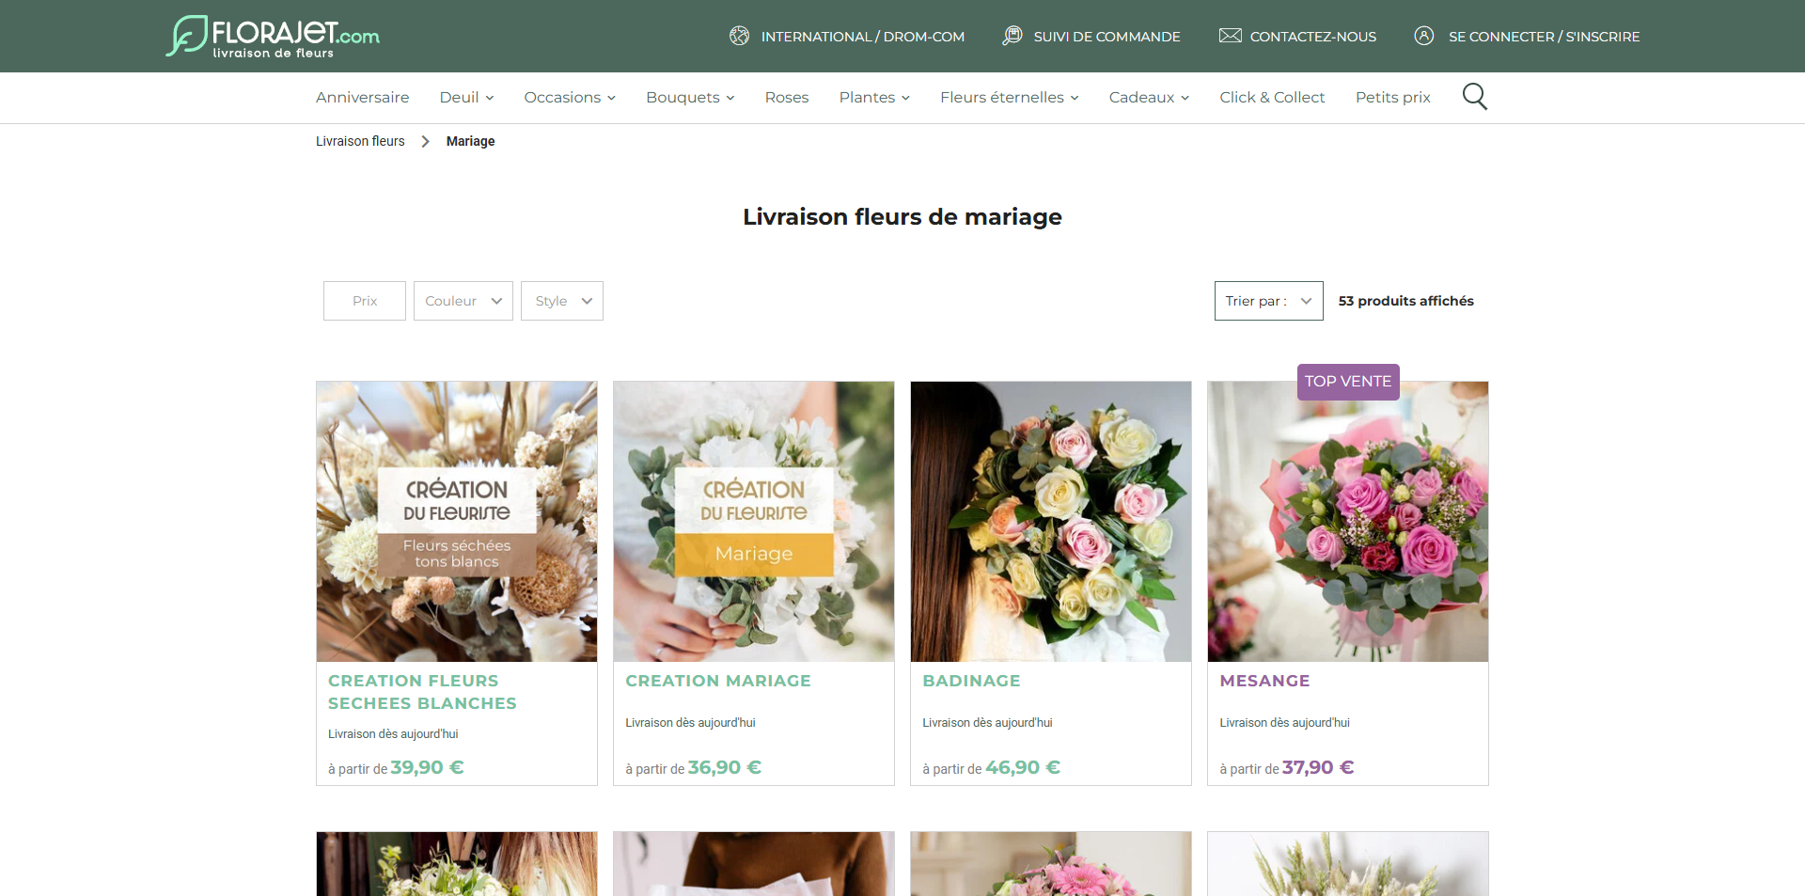Click the TOP VENTE badge

point(1348,382)
